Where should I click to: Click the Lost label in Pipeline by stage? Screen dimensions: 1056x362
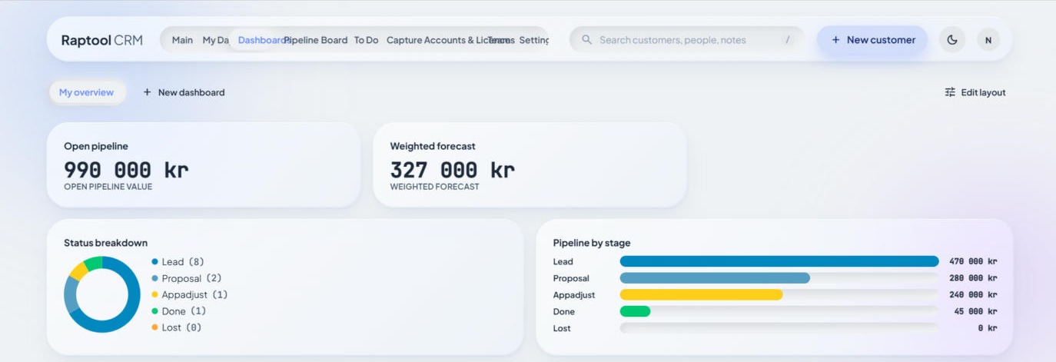point(562,328)
